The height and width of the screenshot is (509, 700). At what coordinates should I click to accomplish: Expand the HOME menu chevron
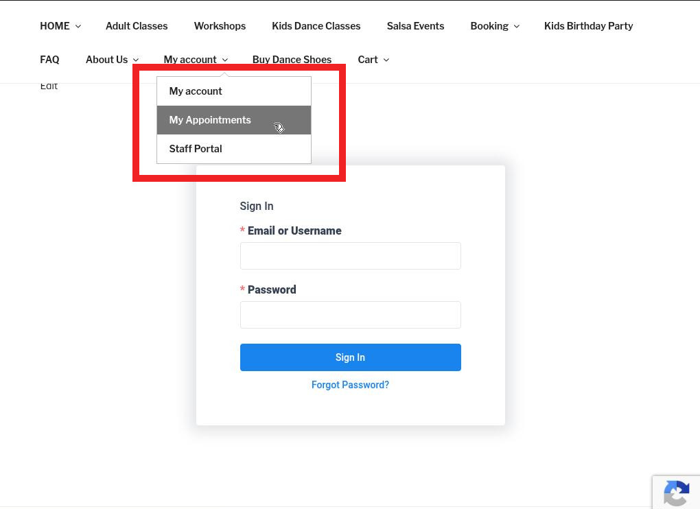pos(78,27)
